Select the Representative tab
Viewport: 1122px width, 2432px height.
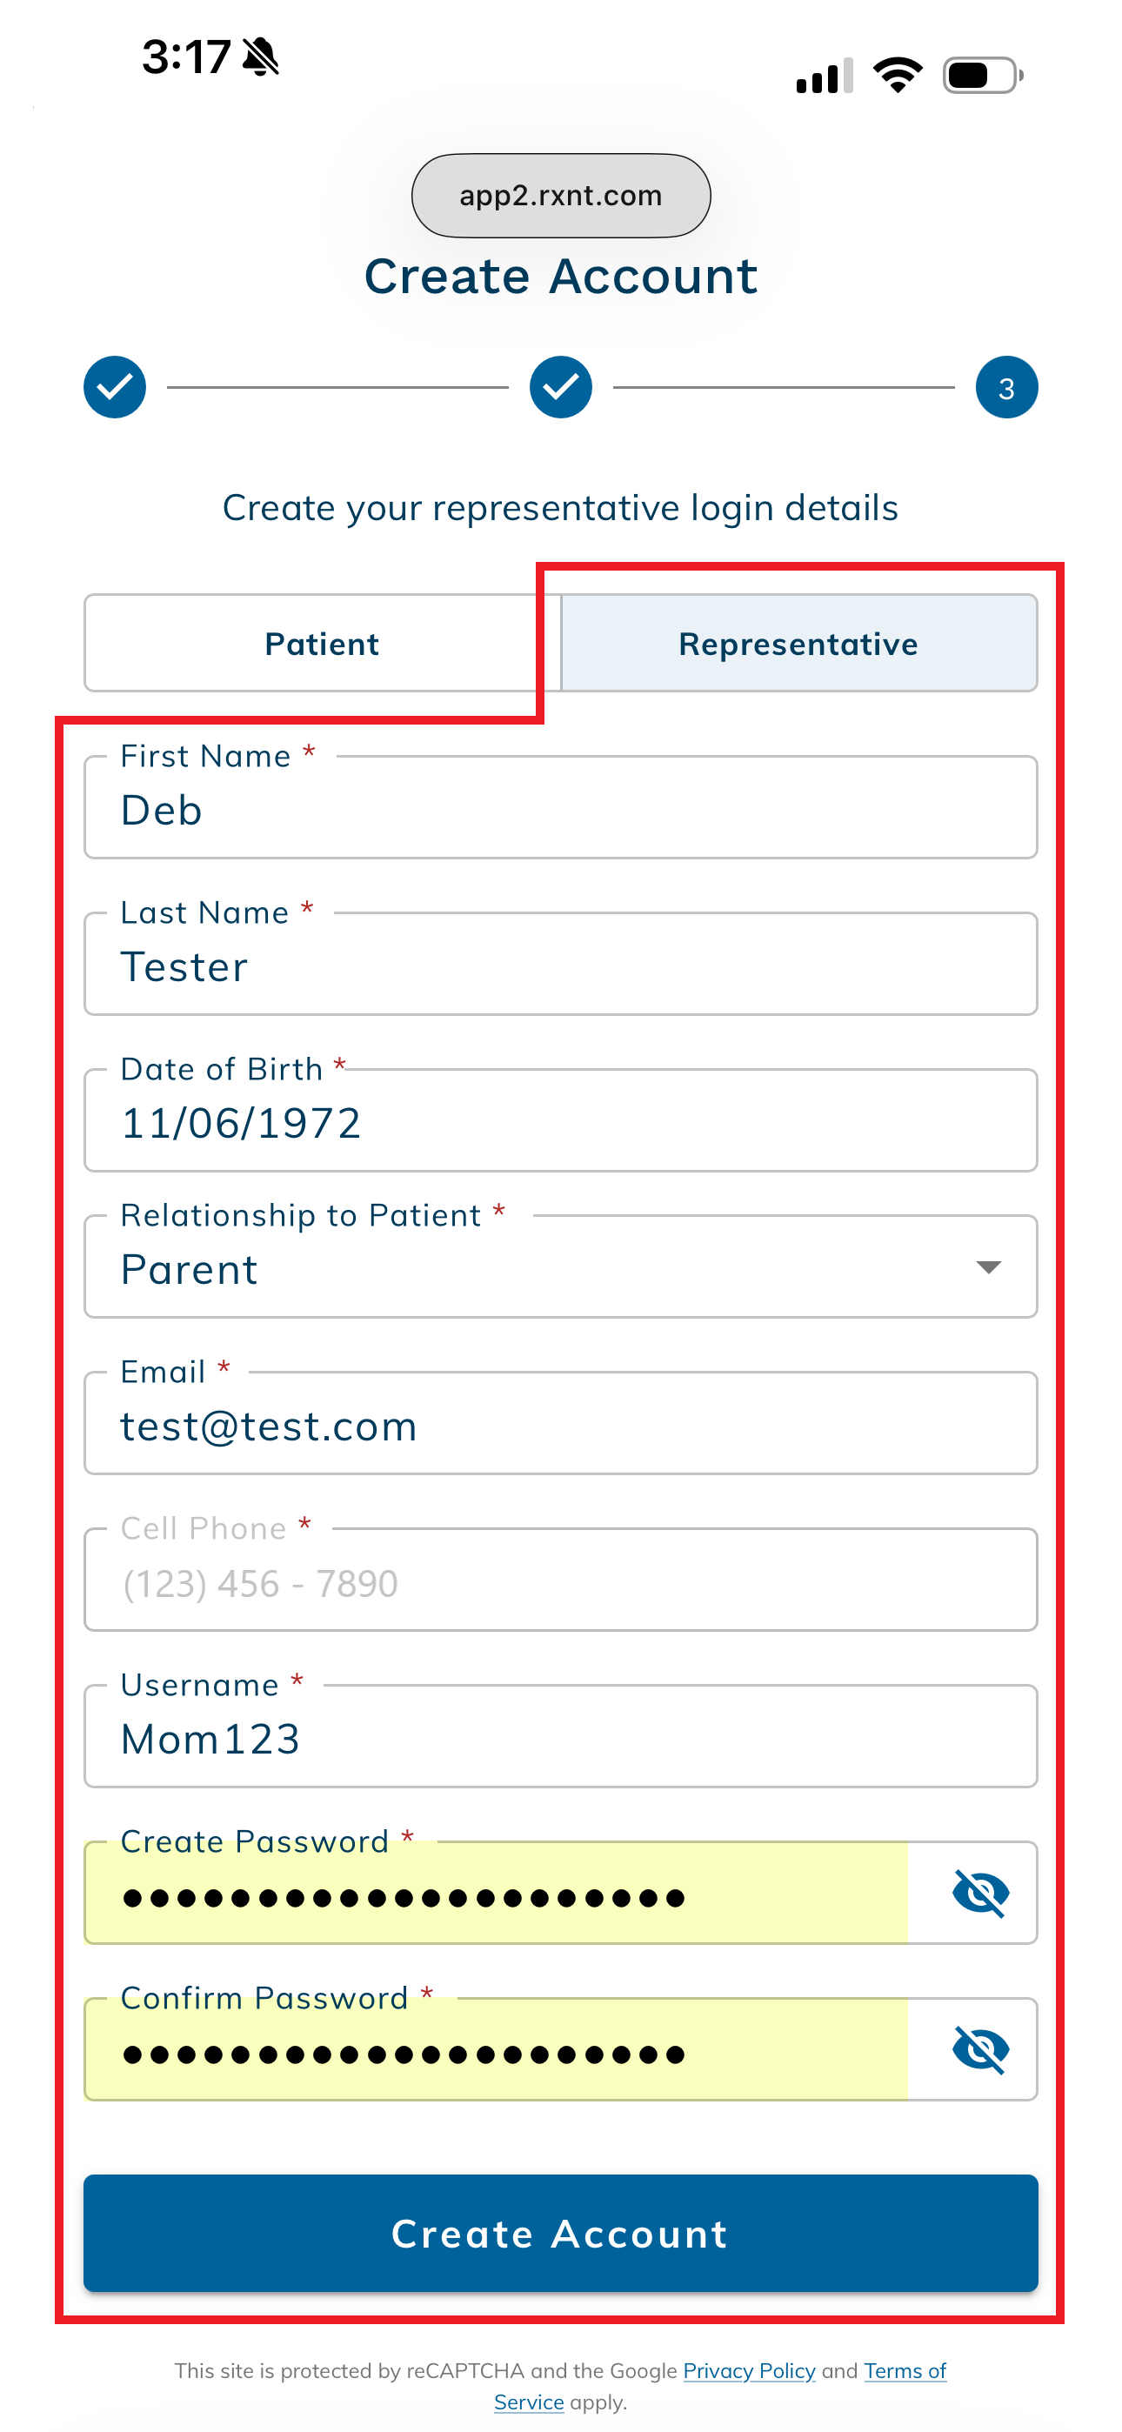click(x=798, y=644)
